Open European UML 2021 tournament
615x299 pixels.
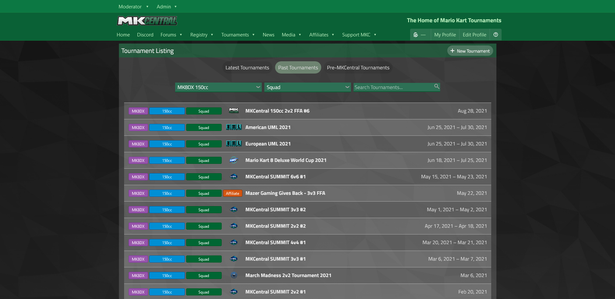[268, 144]
